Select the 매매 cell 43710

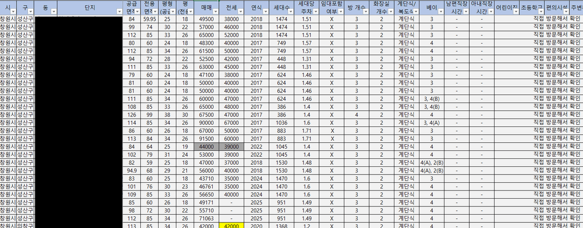click(x=207, y=178)
